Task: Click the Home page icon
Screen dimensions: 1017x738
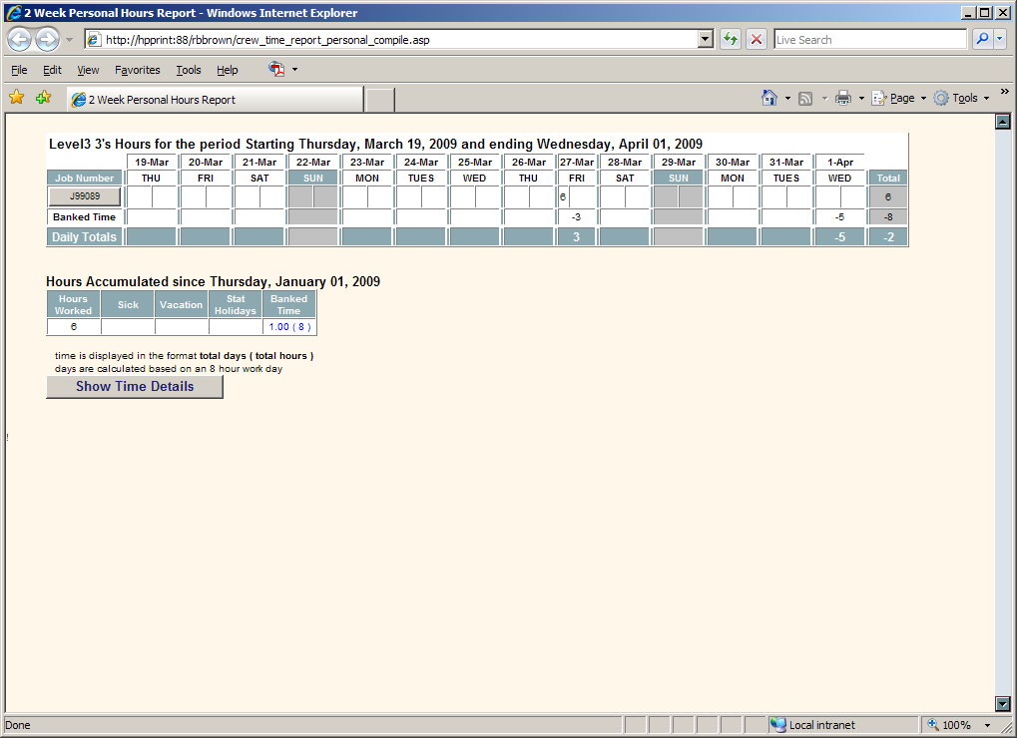Action: click(768, 98)
